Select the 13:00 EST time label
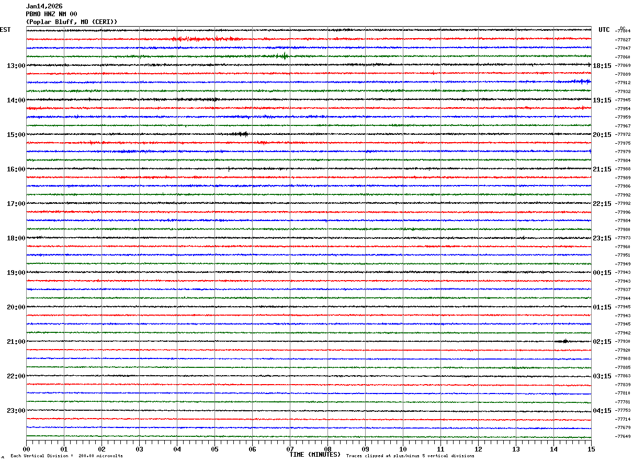633x463 pixels. point(16,66)
